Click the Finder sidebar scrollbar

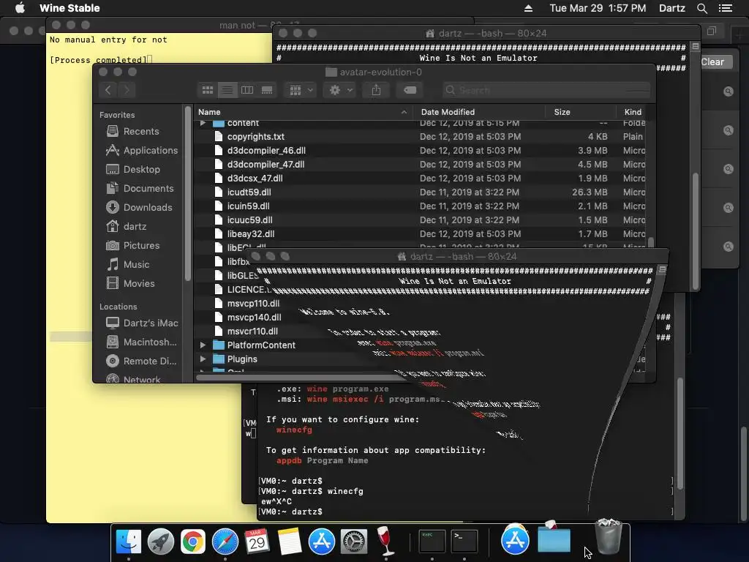[x=188, y=193]
